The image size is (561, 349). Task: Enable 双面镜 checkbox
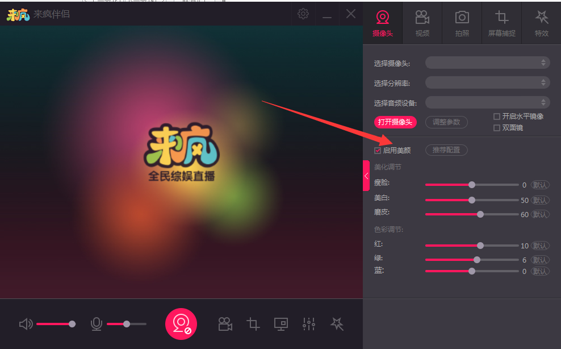click(x=497, y=128)
